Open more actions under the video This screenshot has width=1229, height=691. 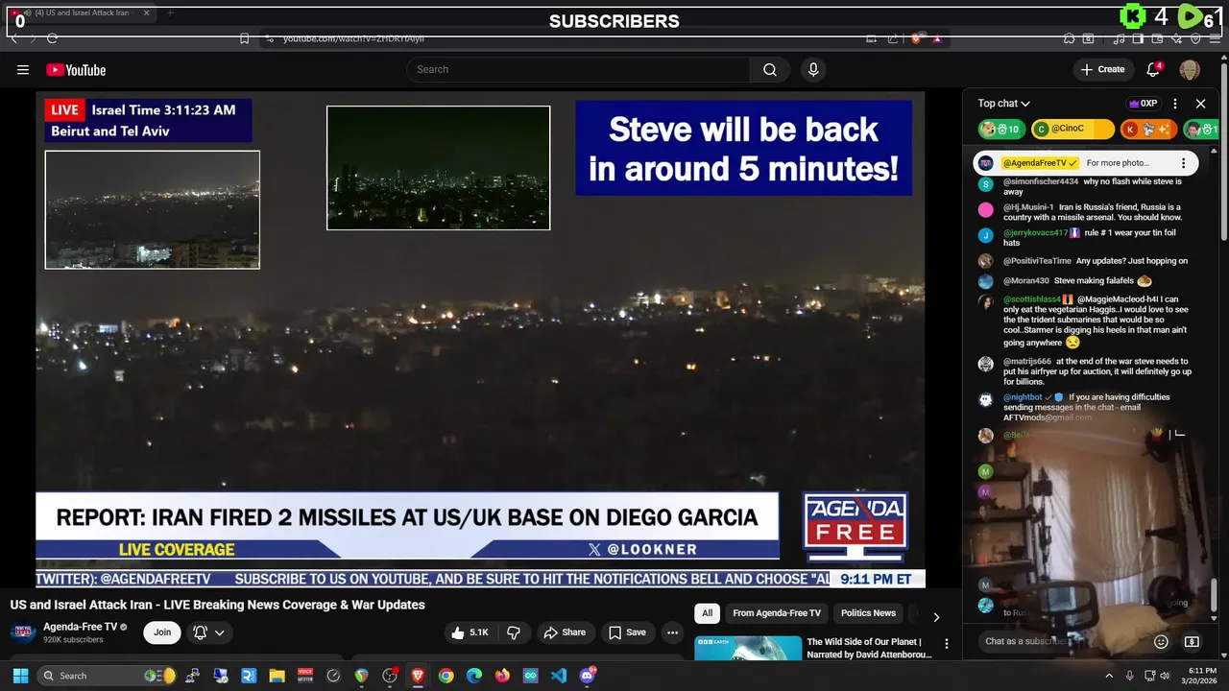(x=672, y=632)
